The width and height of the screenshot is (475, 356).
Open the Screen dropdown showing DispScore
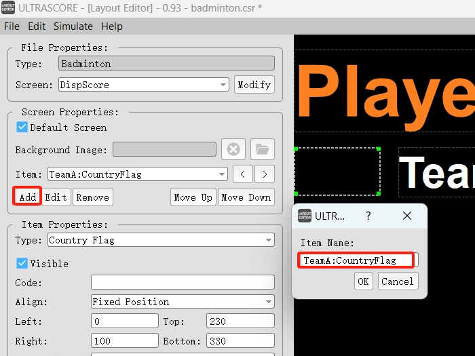click(143, 85)
